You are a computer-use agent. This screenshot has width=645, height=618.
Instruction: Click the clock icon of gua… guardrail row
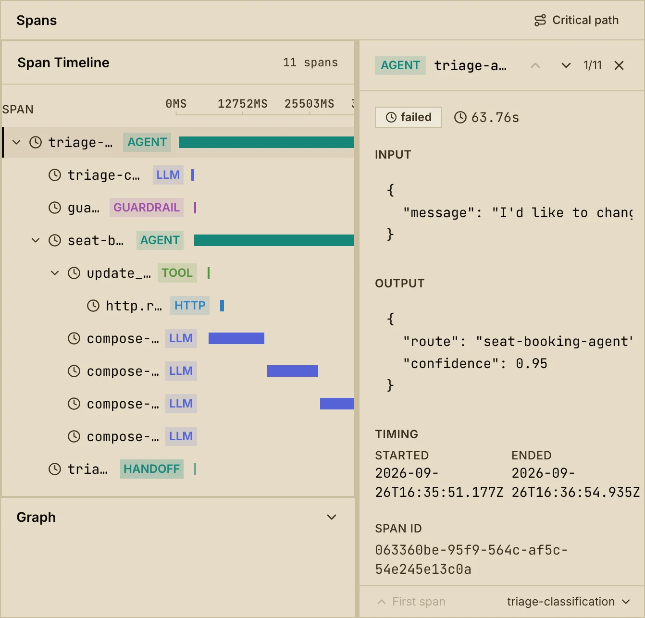tap(55, 208)
